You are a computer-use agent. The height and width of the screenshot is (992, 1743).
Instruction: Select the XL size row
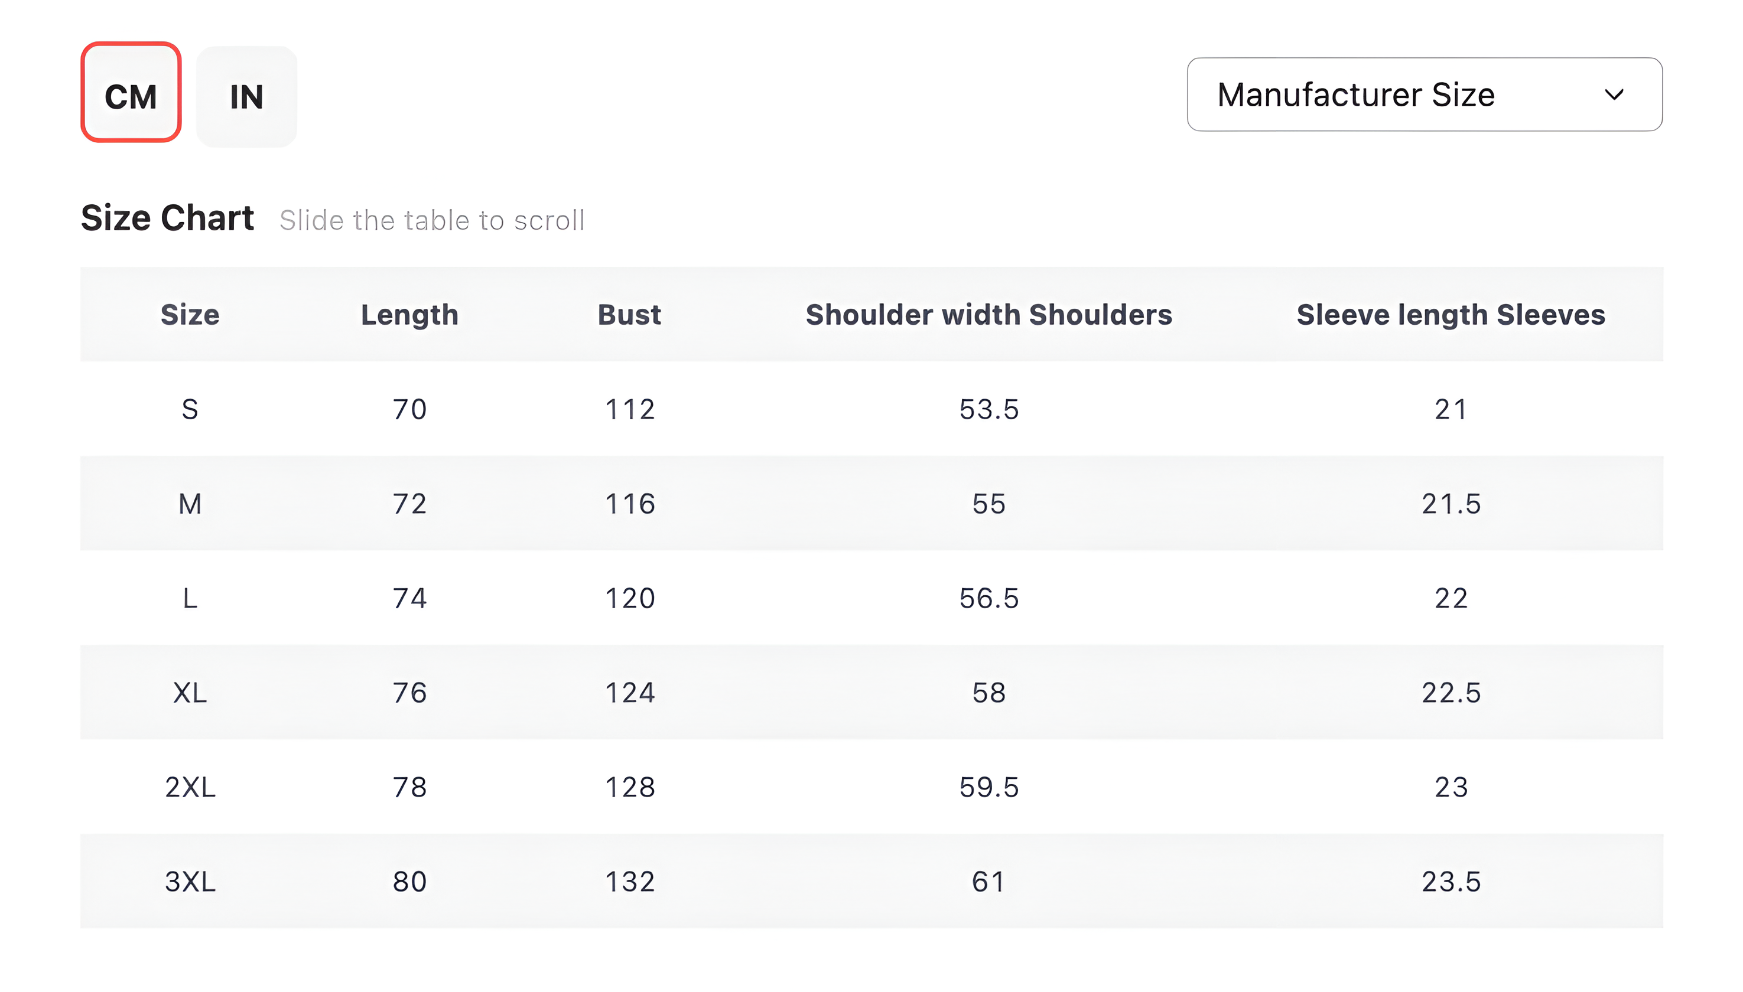coord(190,692)
